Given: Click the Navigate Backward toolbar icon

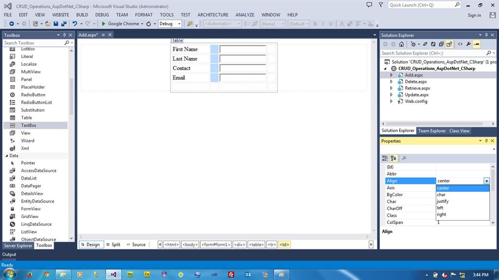Looking at the screenshot, I should tap(12, 24).
